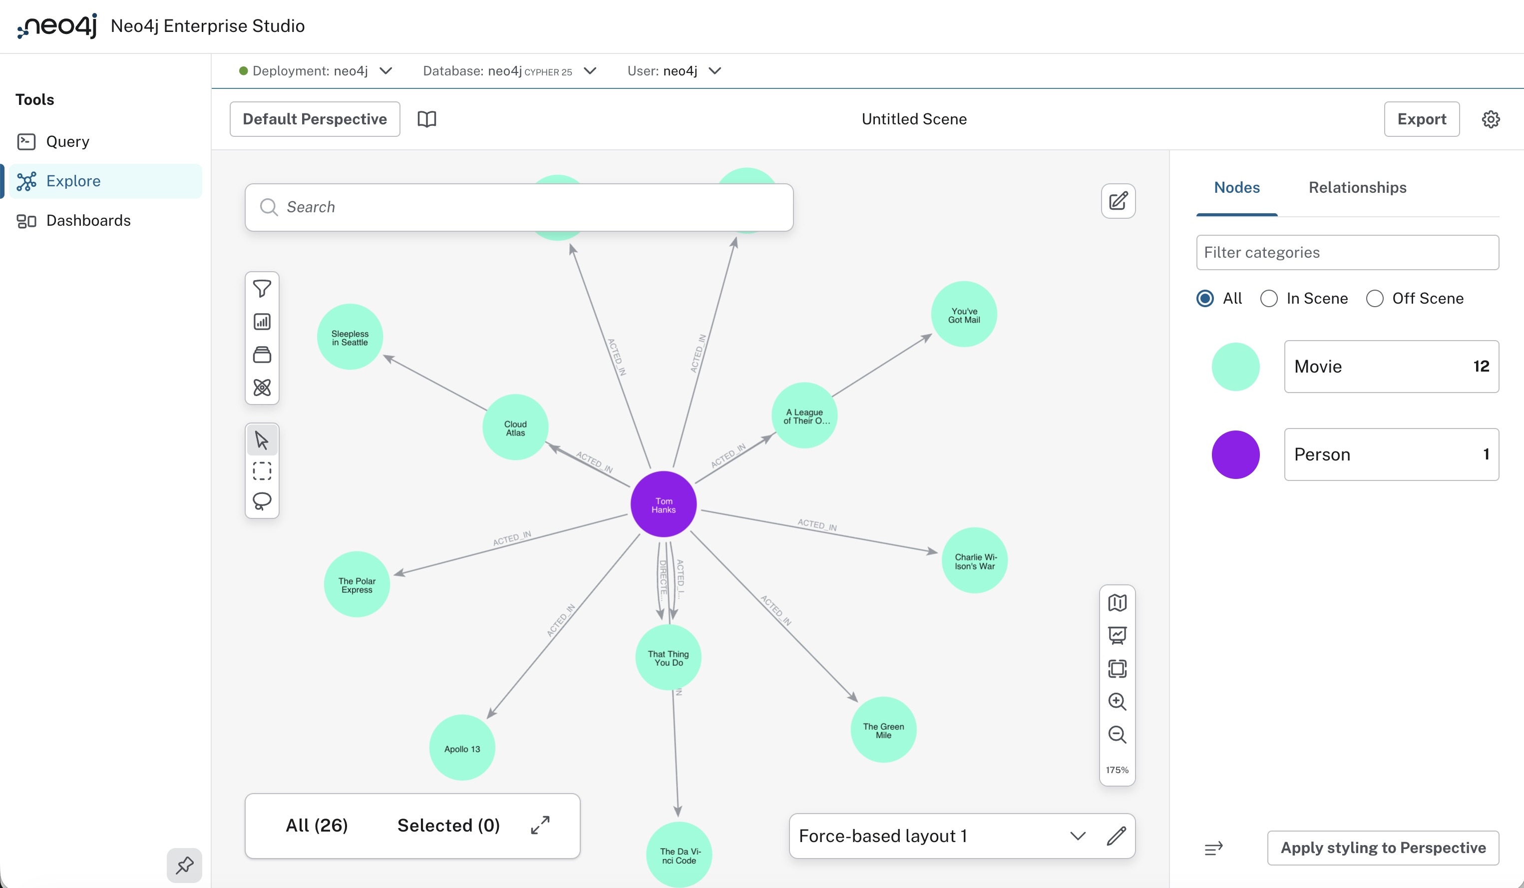Screen dimensions: 1524x888
Task: Pin the sidebar with the pin icon
Action: click(184, 865)
